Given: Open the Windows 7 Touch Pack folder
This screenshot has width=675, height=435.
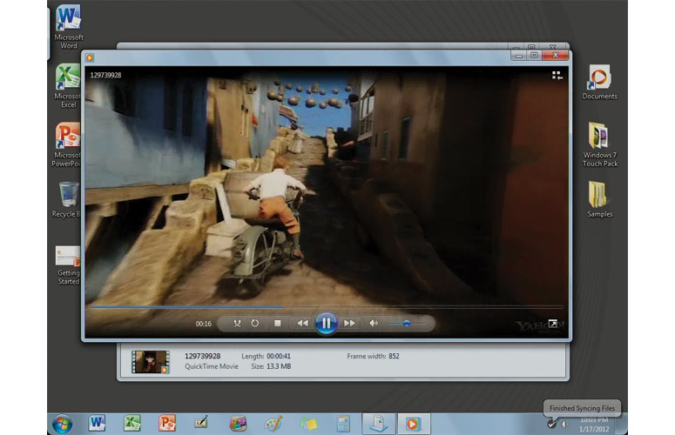Looking at the screenshot, I should pos(600,145).
